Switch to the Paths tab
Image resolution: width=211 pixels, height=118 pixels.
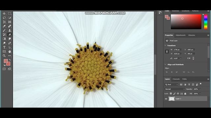(185, 79)
